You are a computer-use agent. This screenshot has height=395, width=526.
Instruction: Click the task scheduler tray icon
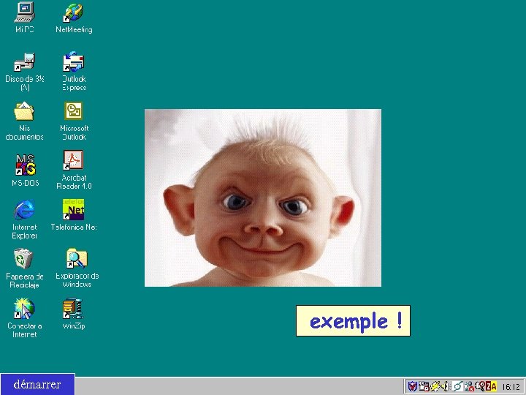point(424,386)
